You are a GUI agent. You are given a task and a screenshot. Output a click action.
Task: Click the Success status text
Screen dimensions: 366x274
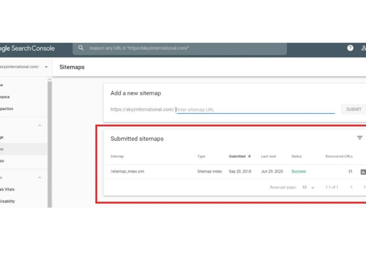pyautogui.click(x=298, y=171)
